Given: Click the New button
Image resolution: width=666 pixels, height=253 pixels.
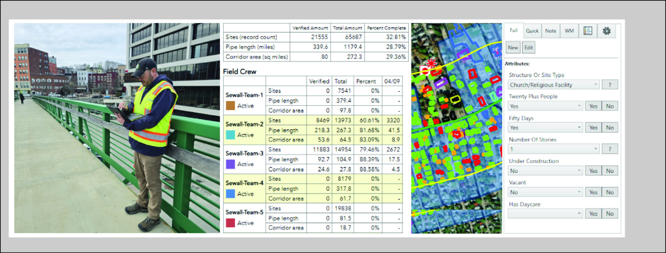Looking at the screenshot, I should (513, 48).
